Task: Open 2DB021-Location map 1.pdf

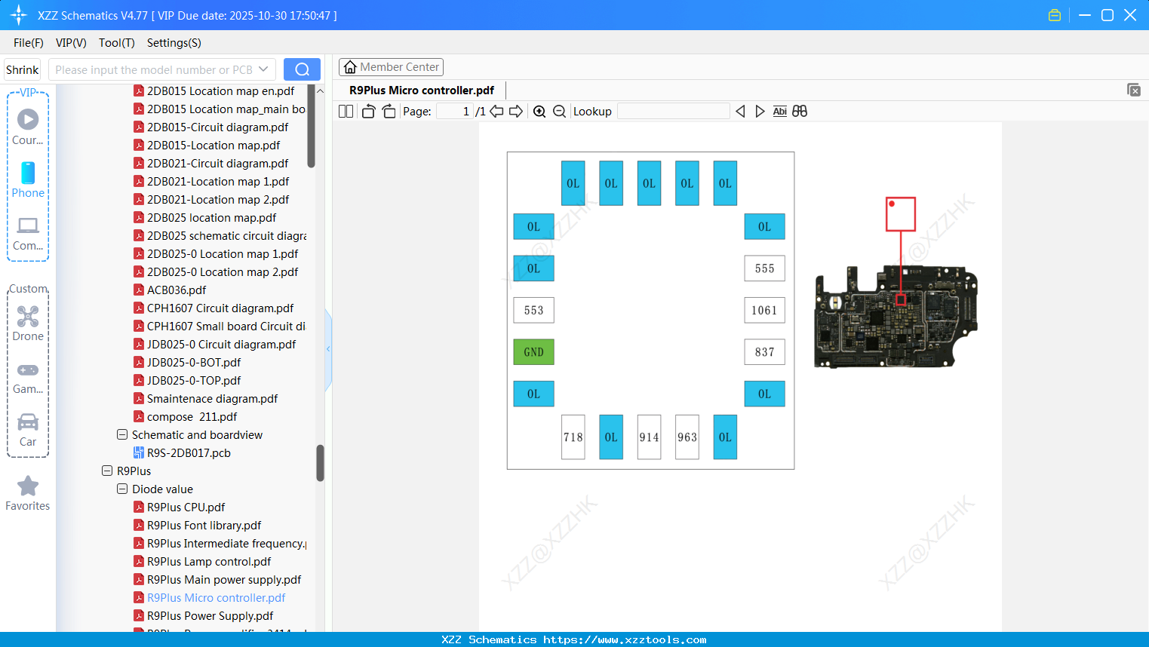Action: (x=218, y=182)
